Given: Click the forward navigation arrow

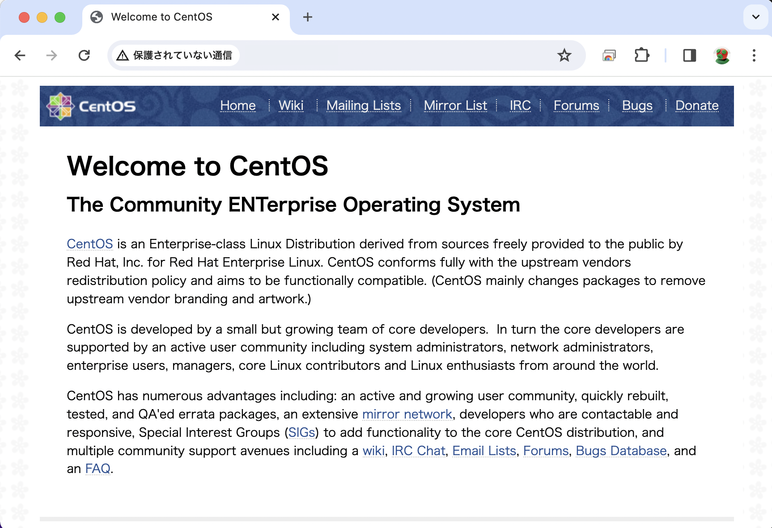Looking at the screenshot, I should [52, 55].
